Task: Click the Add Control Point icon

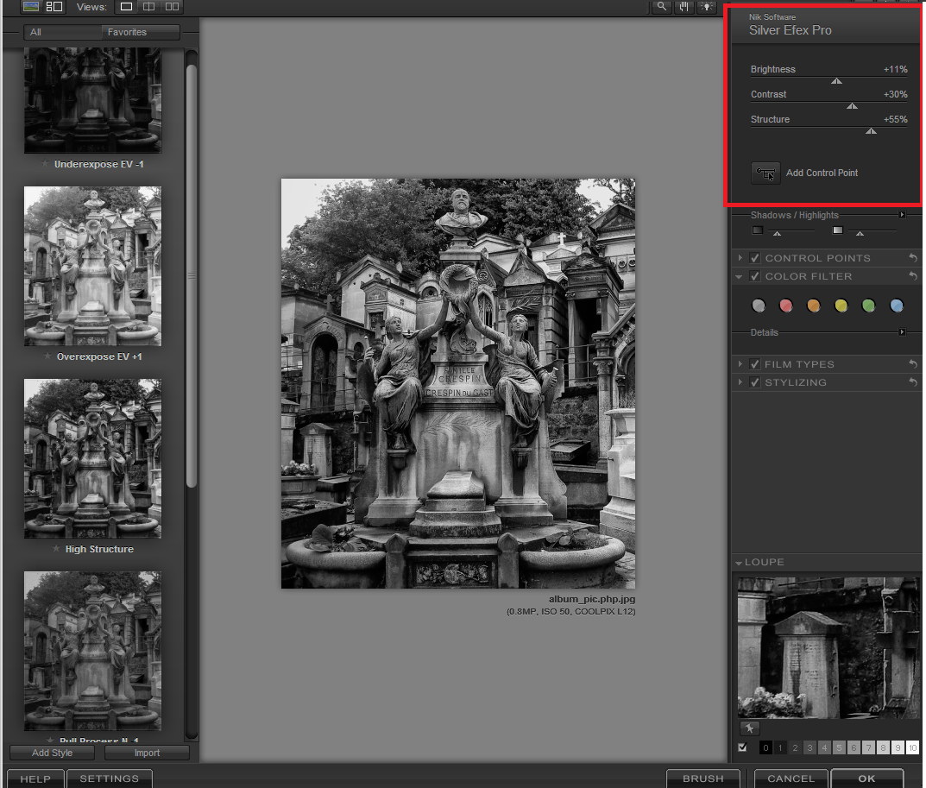Action: pyautogui.click(x=765, y=173)
